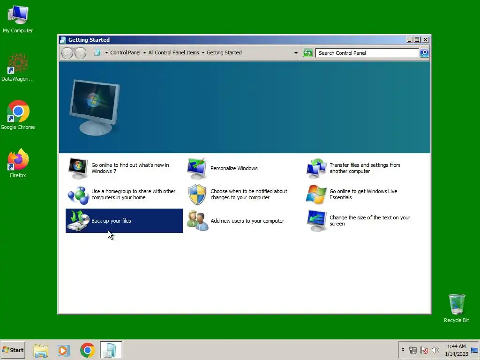Select Transfer files and settings from another computer

[365, 168]
